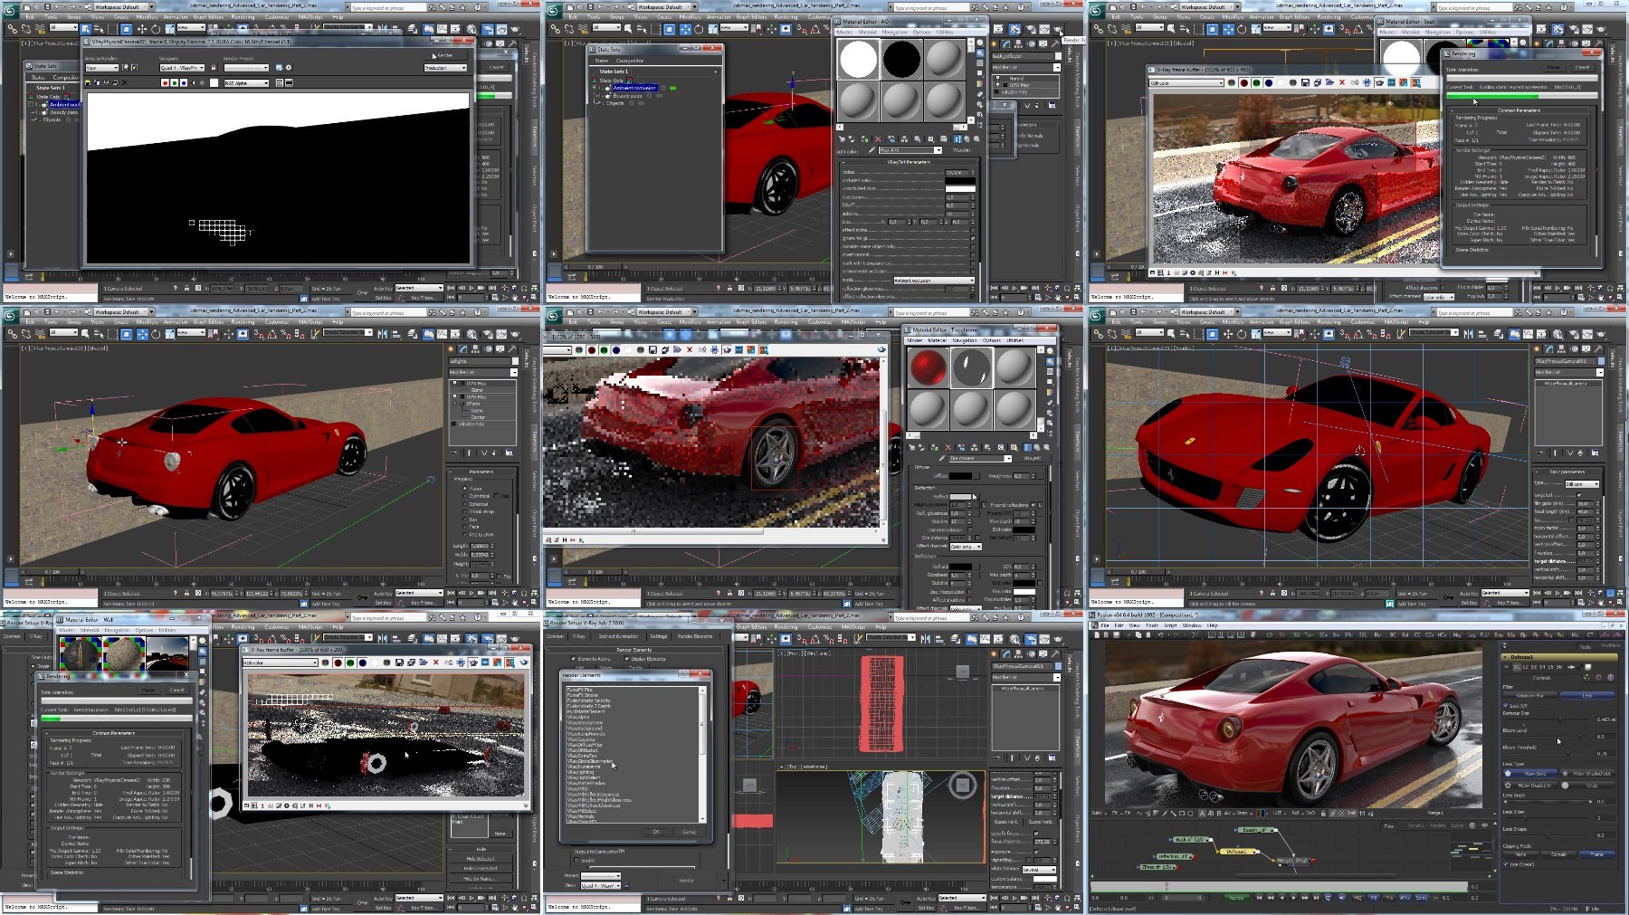Screen dimensions: 1629x915
Task: Play animation in the AO Material Editor screen
Action: (x=1015, y=288)
